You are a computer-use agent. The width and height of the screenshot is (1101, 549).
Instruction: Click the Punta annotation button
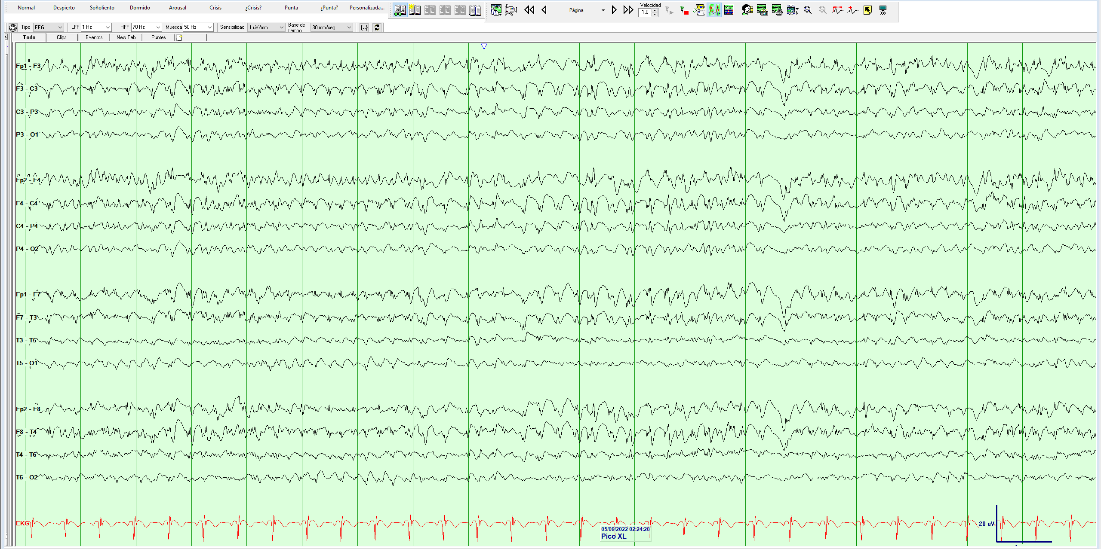291,8
